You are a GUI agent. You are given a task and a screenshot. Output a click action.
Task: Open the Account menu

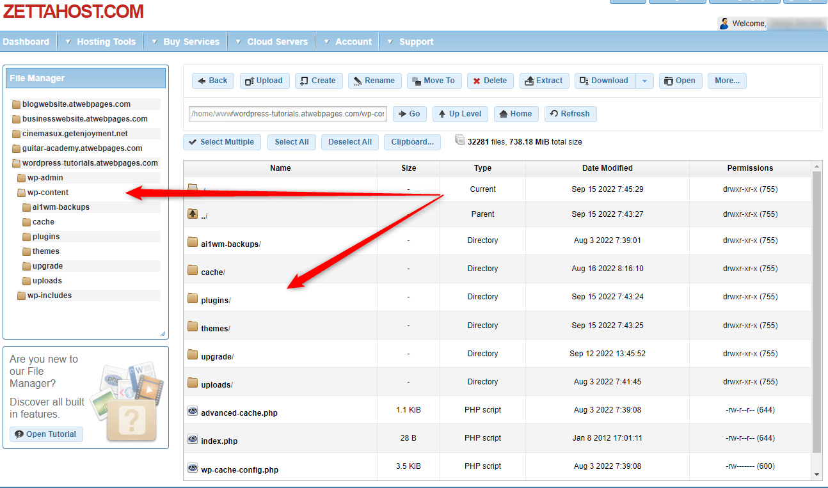(x=347, y=42)
